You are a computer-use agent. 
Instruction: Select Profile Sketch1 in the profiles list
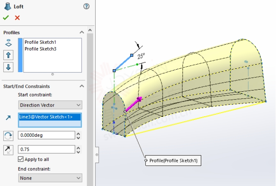40,42
